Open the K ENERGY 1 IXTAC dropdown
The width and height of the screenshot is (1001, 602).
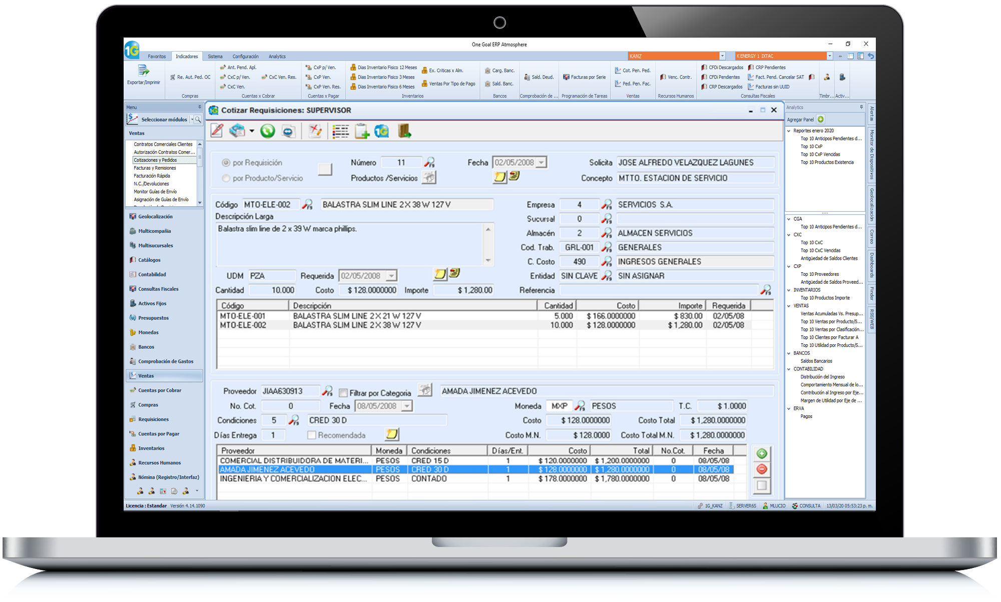pyautogui.click(x=829, y=56)
